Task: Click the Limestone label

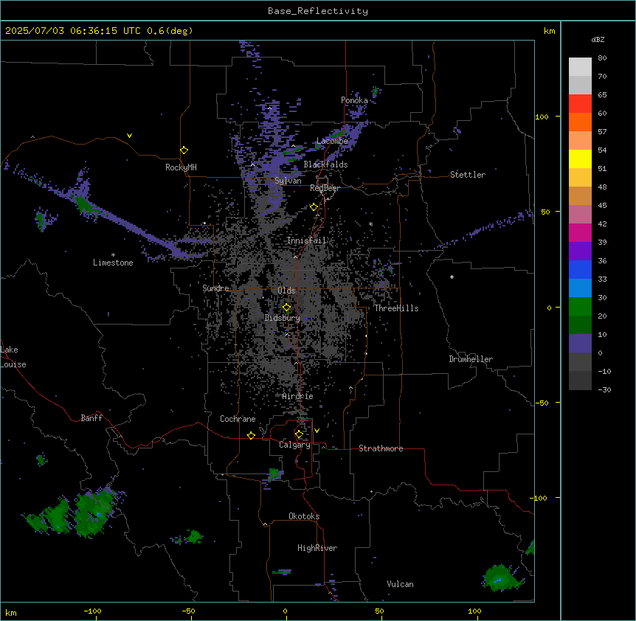Action: 113,263
